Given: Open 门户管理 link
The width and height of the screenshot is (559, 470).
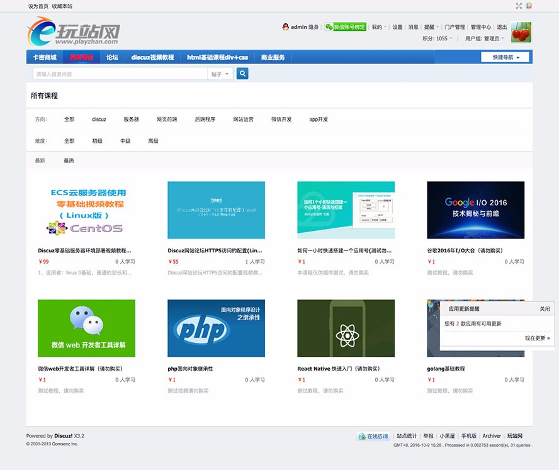Looking at the screenshot, I should coord(455,27).
